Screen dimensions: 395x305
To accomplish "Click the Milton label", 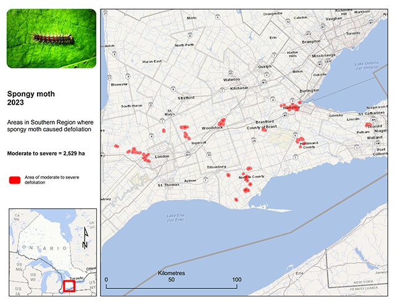I will tap(297, 71).
